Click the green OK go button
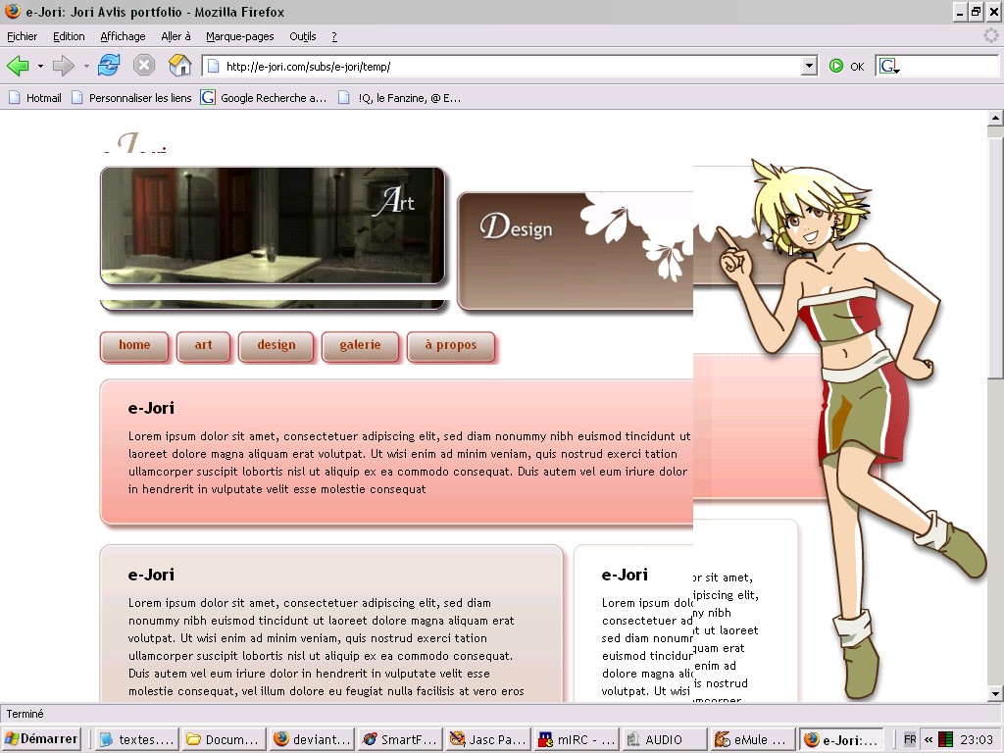Viewport: 1004px width, 753px height. 846,66
